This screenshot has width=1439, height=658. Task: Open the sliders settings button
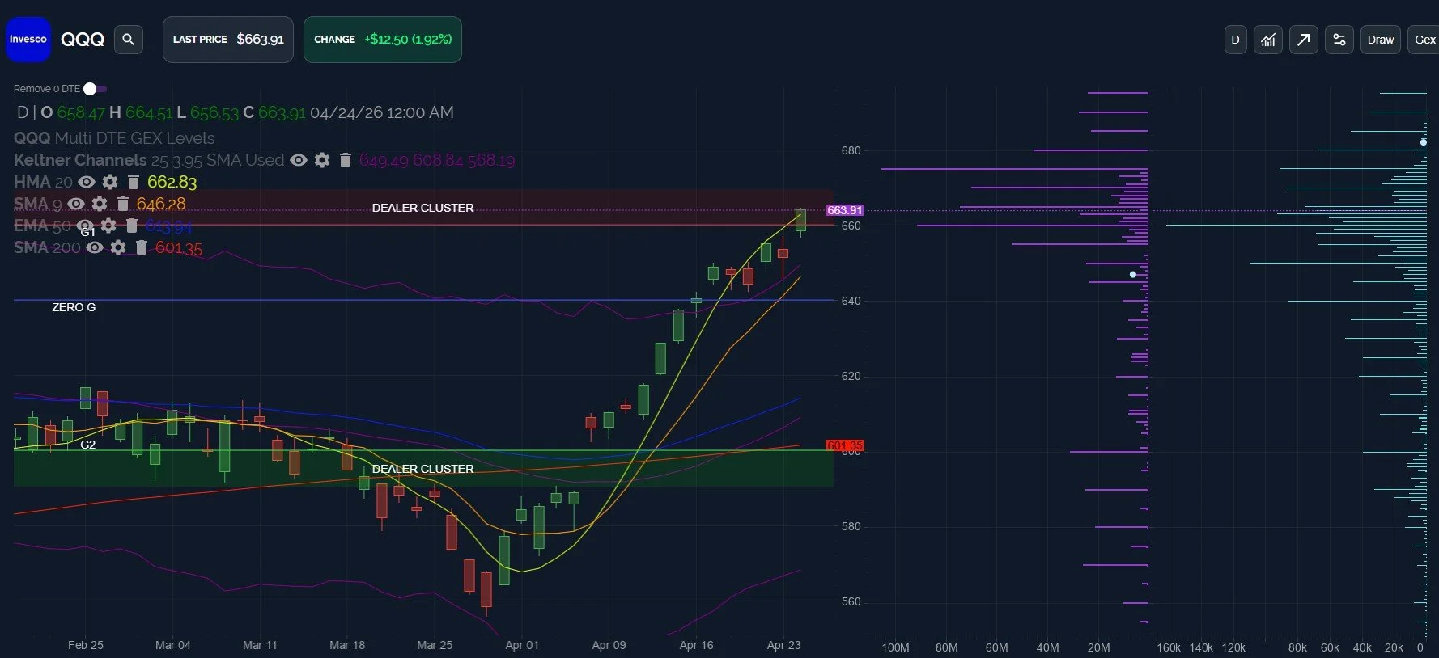coord(1339,40)
